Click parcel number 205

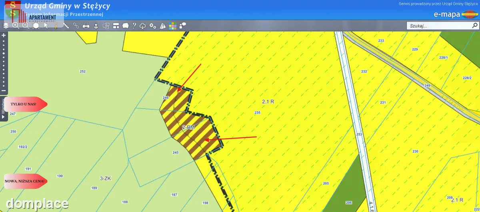(326, 183)
